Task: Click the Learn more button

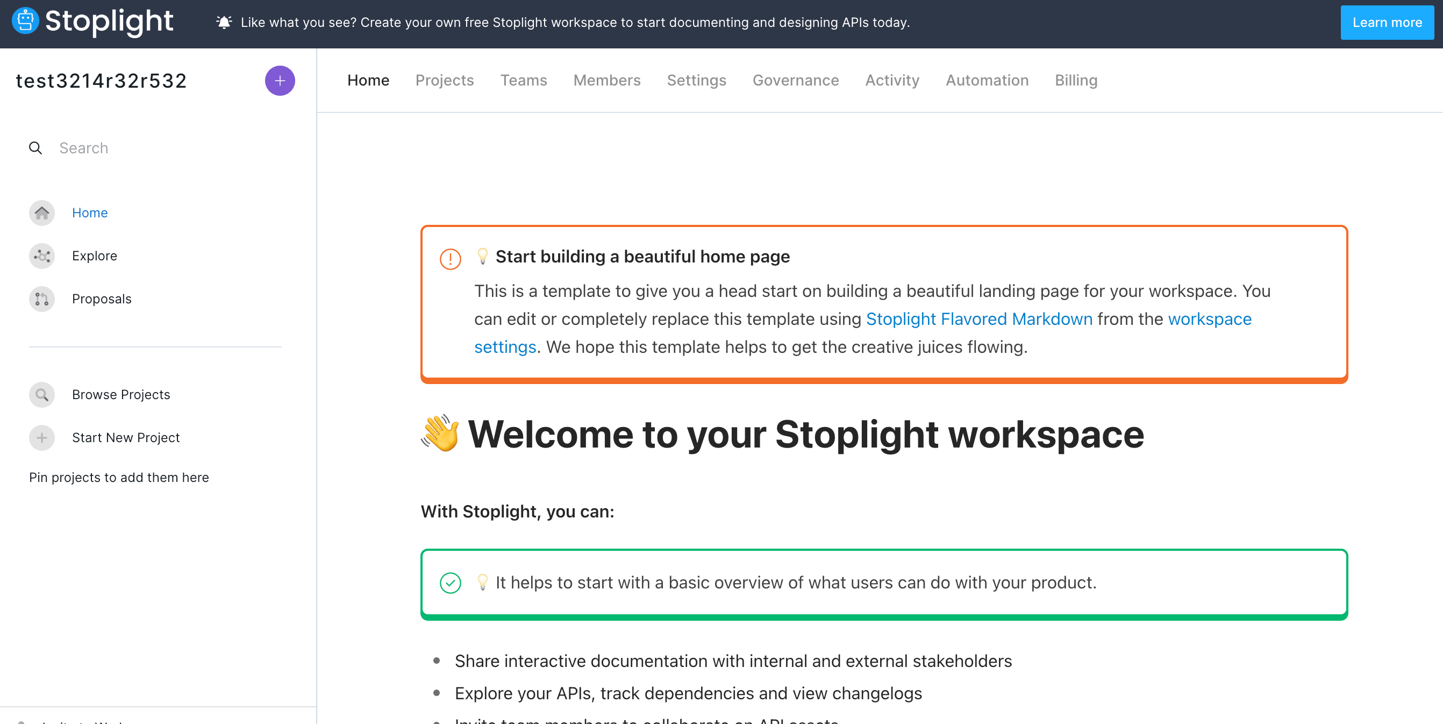Action: (1383, 22)
